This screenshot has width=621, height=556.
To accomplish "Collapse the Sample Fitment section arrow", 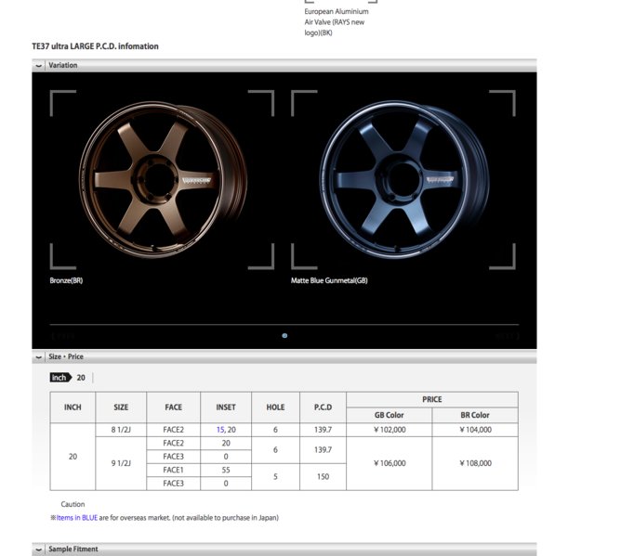I will point(38,550).
